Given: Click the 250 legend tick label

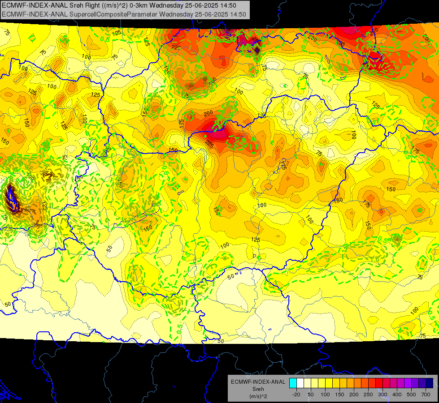Looking at the screenshot, I should click(368, 394).
